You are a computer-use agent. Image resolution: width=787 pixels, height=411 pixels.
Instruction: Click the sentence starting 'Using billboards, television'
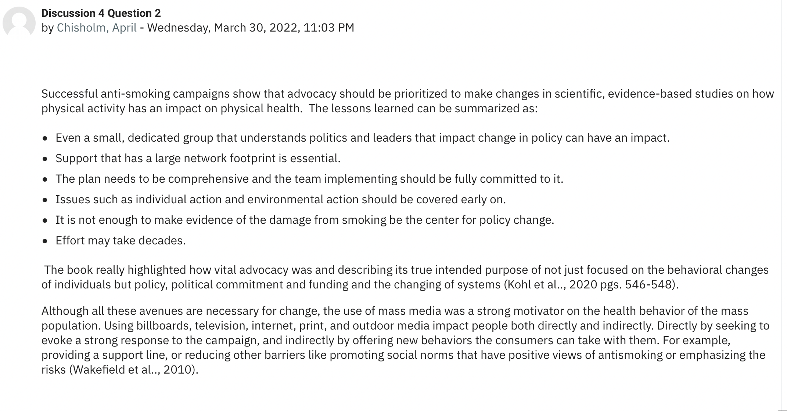(379, 325)
